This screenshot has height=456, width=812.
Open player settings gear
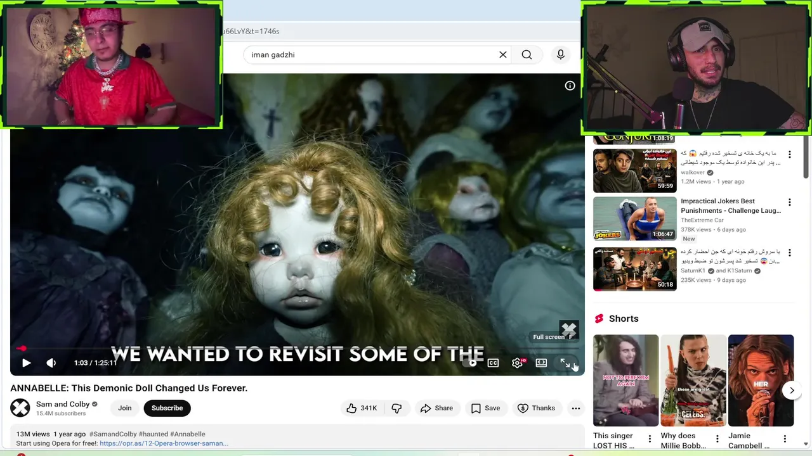tap(517, 363)
